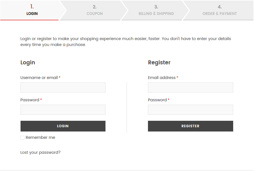Switch to the Coupon step
The height and width of the screenshot is (171, 254).
coord(95,10)
